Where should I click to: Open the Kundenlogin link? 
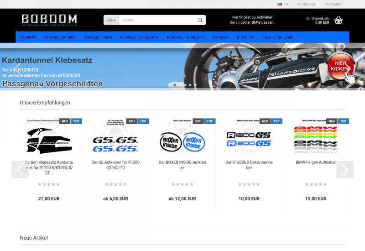(x=306, y=4)
